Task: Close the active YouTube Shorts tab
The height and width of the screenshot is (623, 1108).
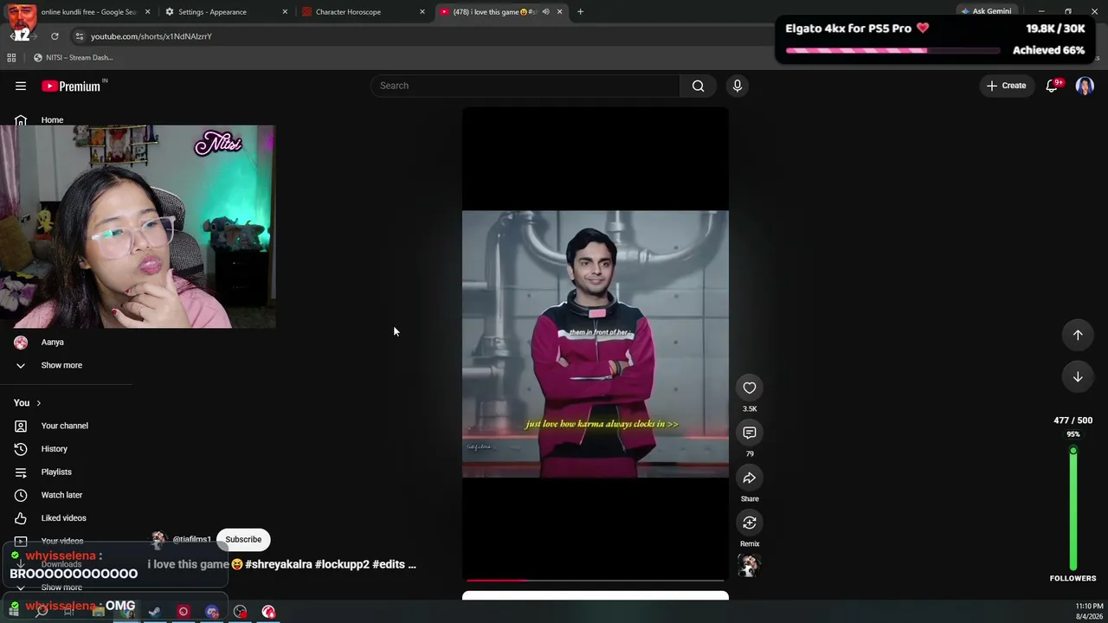Action: [x=559, y=12]
